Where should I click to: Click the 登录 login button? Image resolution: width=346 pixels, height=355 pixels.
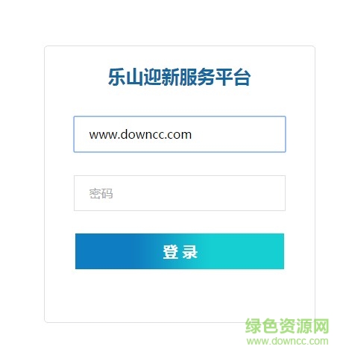[180, 251]
